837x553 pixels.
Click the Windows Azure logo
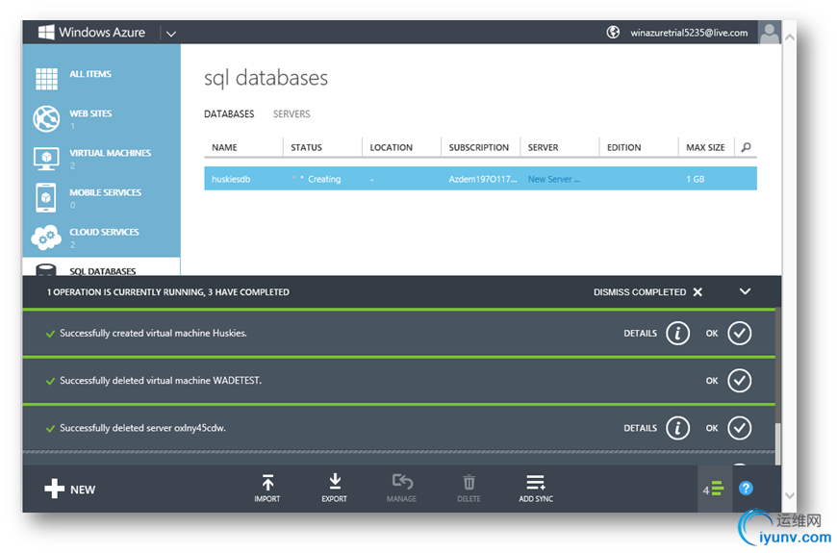91,32
